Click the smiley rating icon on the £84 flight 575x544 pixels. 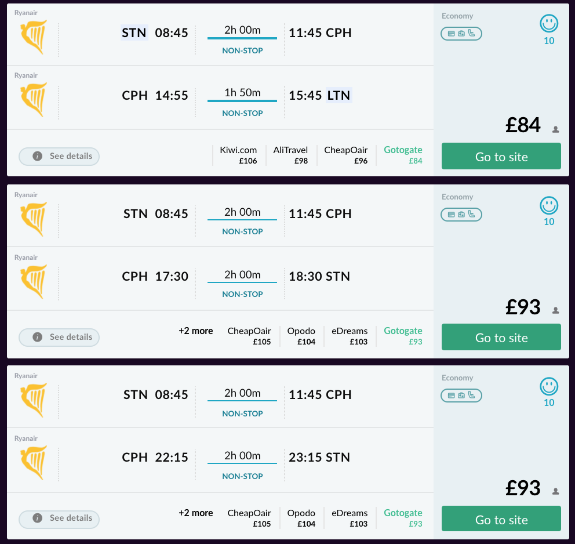pyautogui.click(x=548, y=24)
